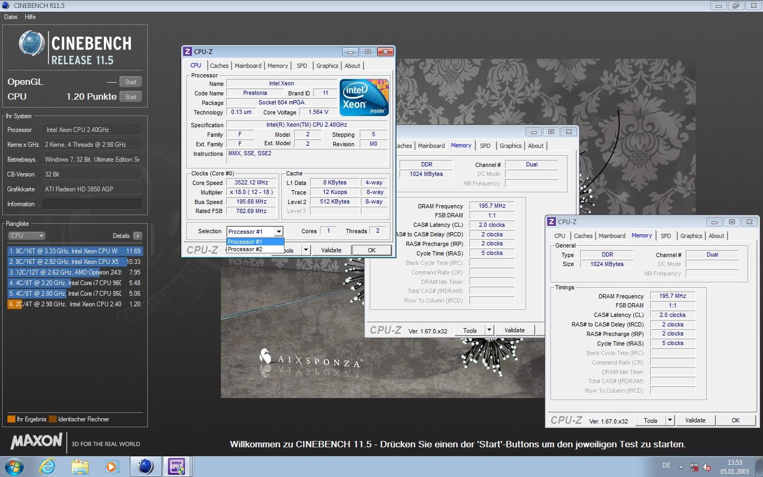The image size is (763, 477).
Task: Start the OpenGL benchmark
Action: click(x=130, y=82)
